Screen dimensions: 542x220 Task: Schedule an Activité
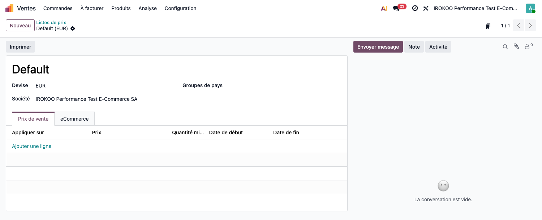pos(438,47)
